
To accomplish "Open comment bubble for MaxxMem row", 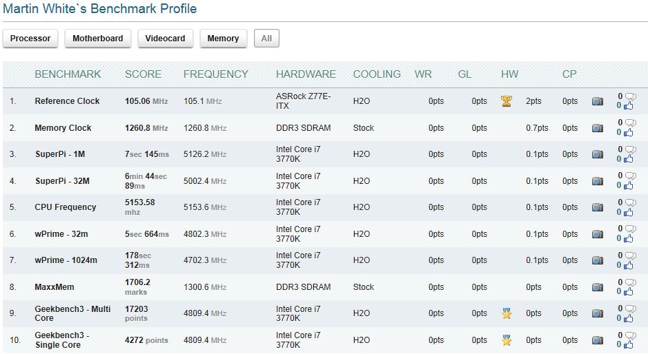I will [630, 282].
